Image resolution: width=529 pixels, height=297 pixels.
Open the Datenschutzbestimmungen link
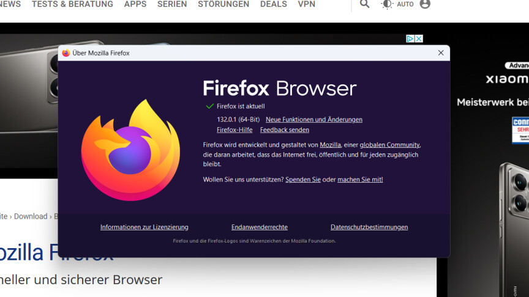coord(369,227)
